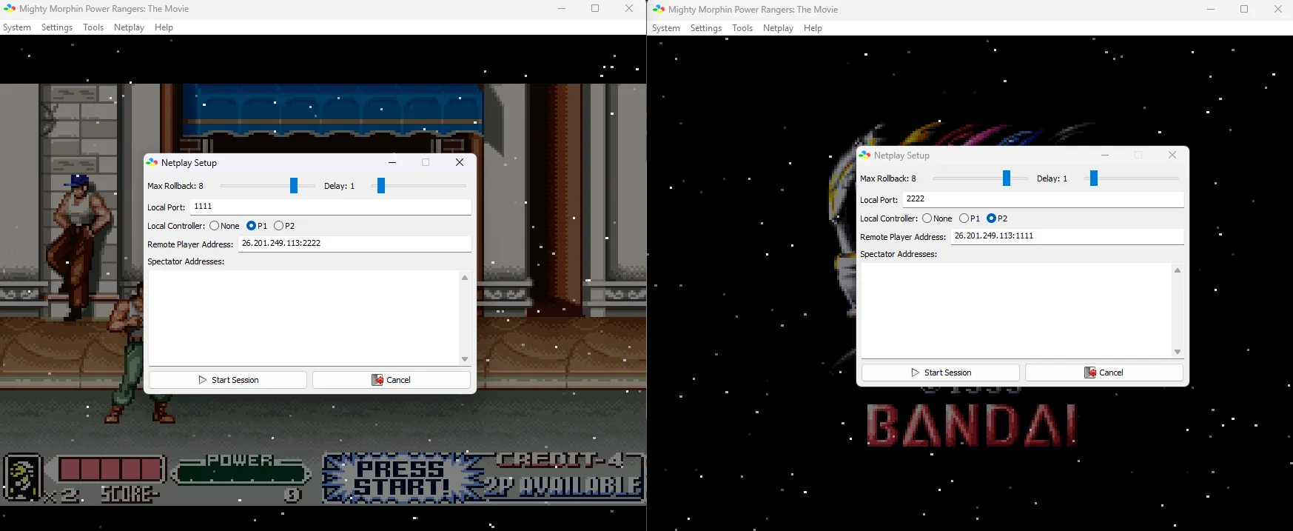The width and height of the screenshot is (1293, 531).
Task: Minimize the left Netplay Setup dialog
Action: tap(392, 163)
